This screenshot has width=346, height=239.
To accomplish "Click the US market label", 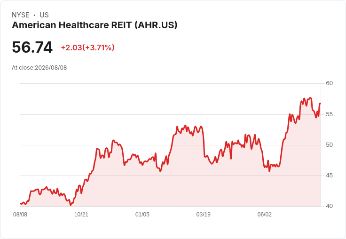I will tap(44, 15).
